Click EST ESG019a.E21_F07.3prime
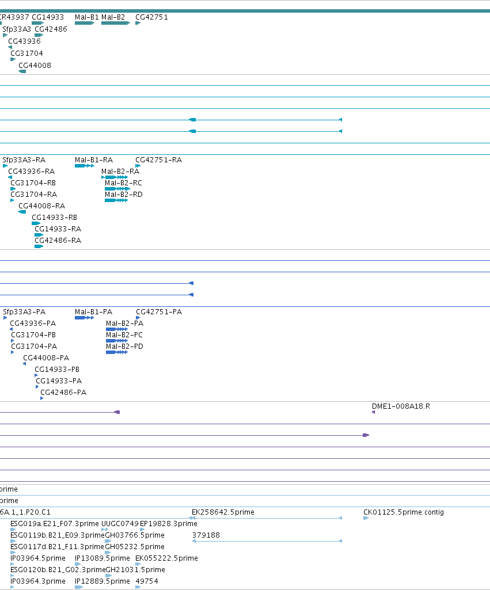This screenshot has width=490, height=590. pos(55,524)
